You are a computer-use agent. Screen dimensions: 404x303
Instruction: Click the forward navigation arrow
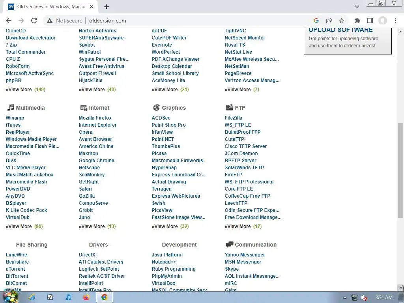tap(21, 21)
